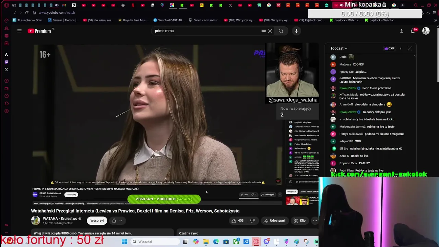The image size is (439, 247).
Task: Share the video via 'Udostępnij' button
Action: [274, 221]
